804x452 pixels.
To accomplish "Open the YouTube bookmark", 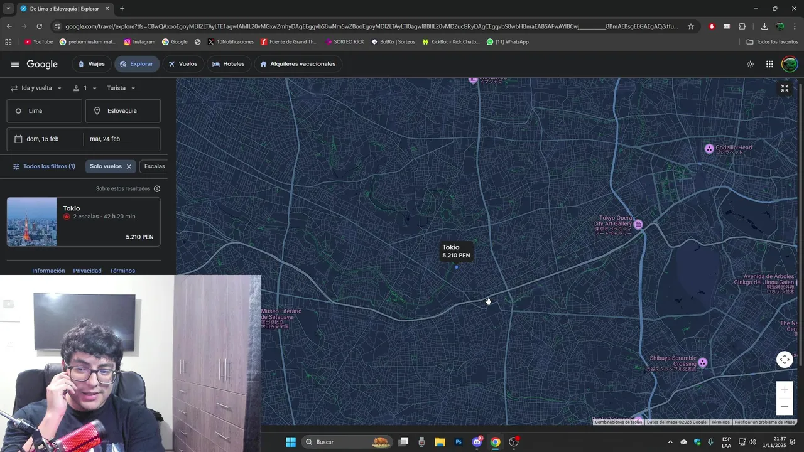I will [38, 42].
